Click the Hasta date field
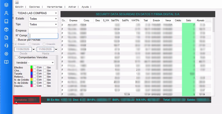This screenshot has width=222, height=114. 45,49
